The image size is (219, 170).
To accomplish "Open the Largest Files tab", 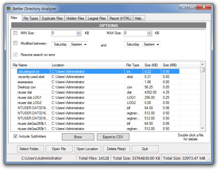I will pyautogui.click(x=97, y=18).
